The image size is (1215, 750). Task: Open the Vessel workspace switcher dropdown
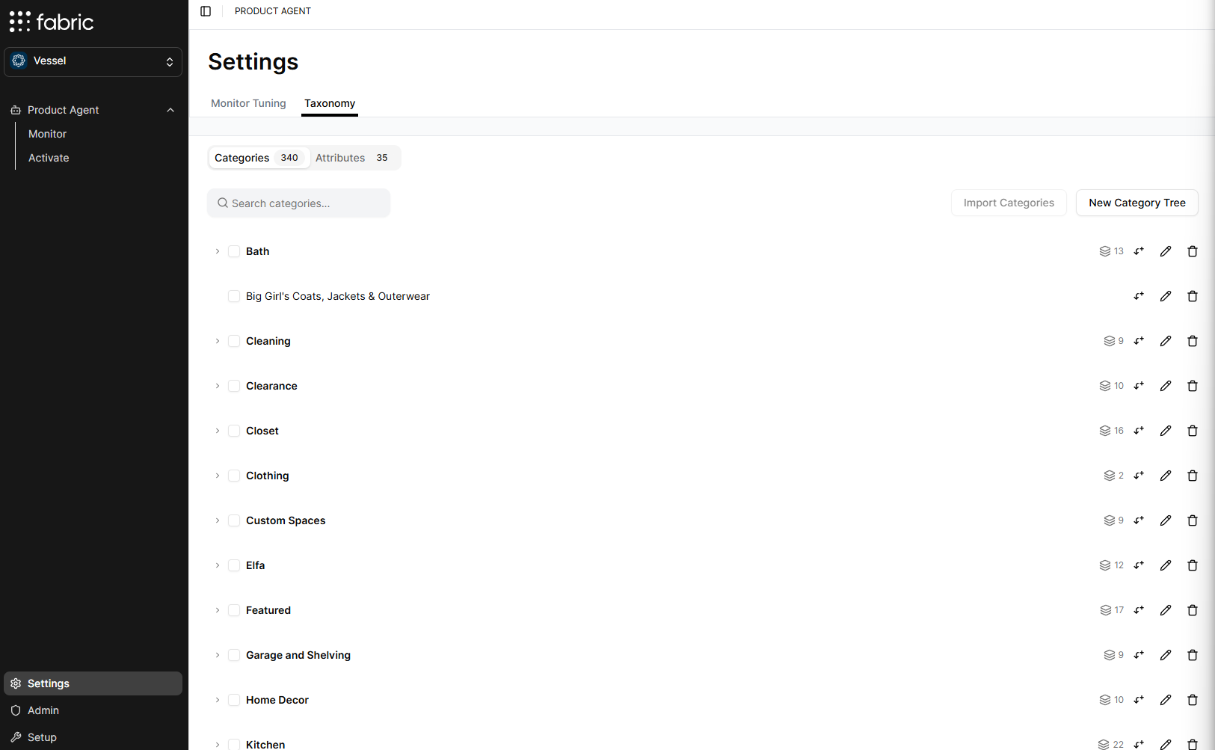pos(93,61)
